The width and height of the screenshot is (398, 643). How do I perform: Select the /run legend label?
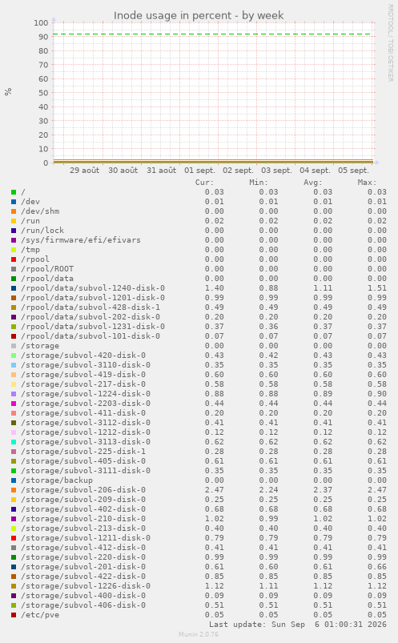(30, 221)
